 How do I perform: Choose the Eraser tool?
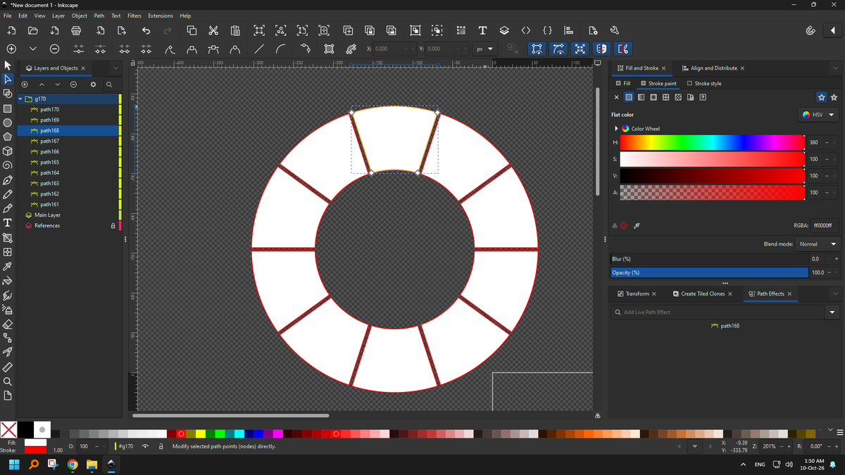[x=8, y=324]
